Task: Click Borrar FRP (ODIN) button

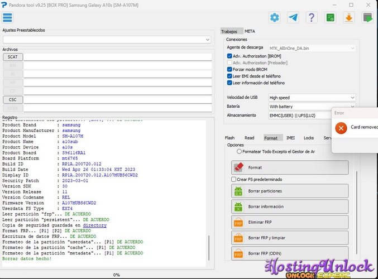Action: coord(290,253)
